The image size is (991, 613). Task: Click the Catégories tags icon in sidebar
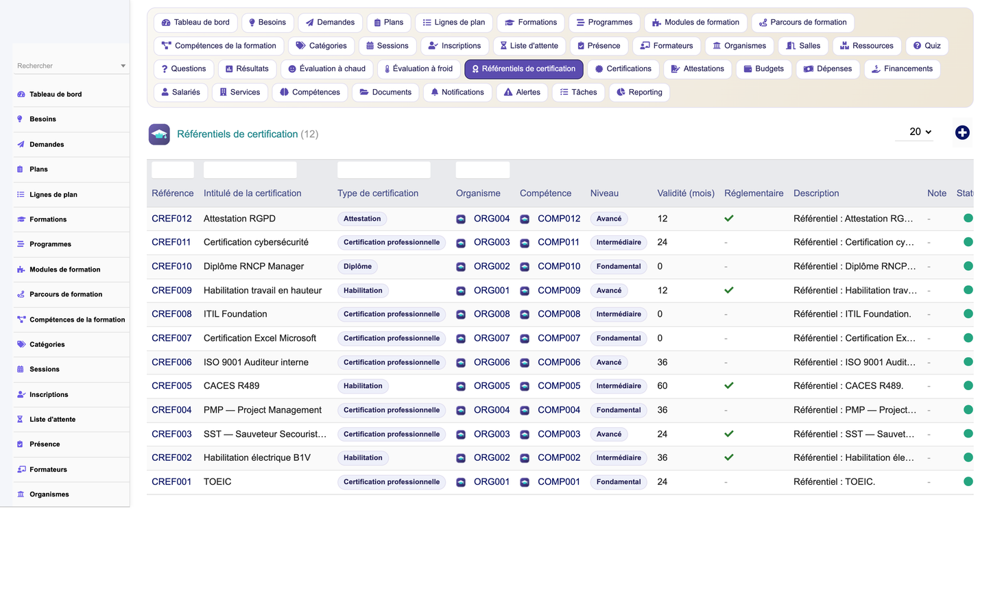(21, 344)
